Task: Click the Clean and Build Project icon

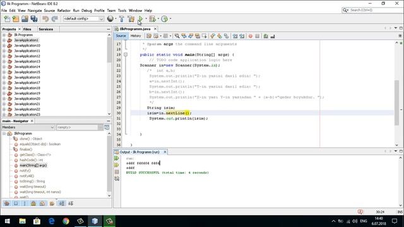Action: 131,19
